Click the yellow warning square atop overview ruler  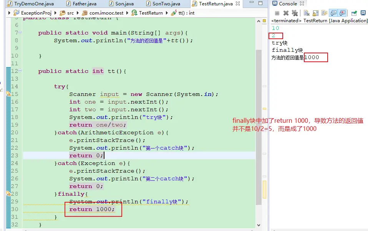click(x=264, y=21)
